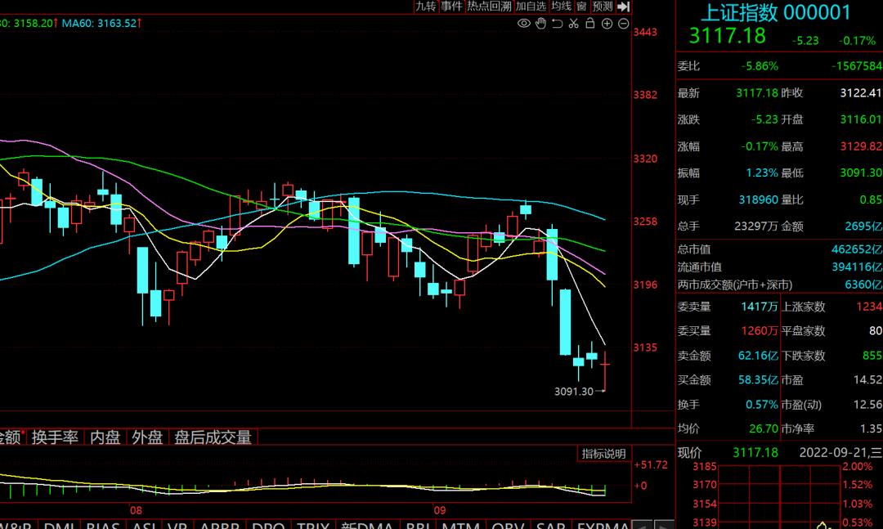883x529 pixels.
Task: Open the 九转 indicator
Action: tap(425, 7)
